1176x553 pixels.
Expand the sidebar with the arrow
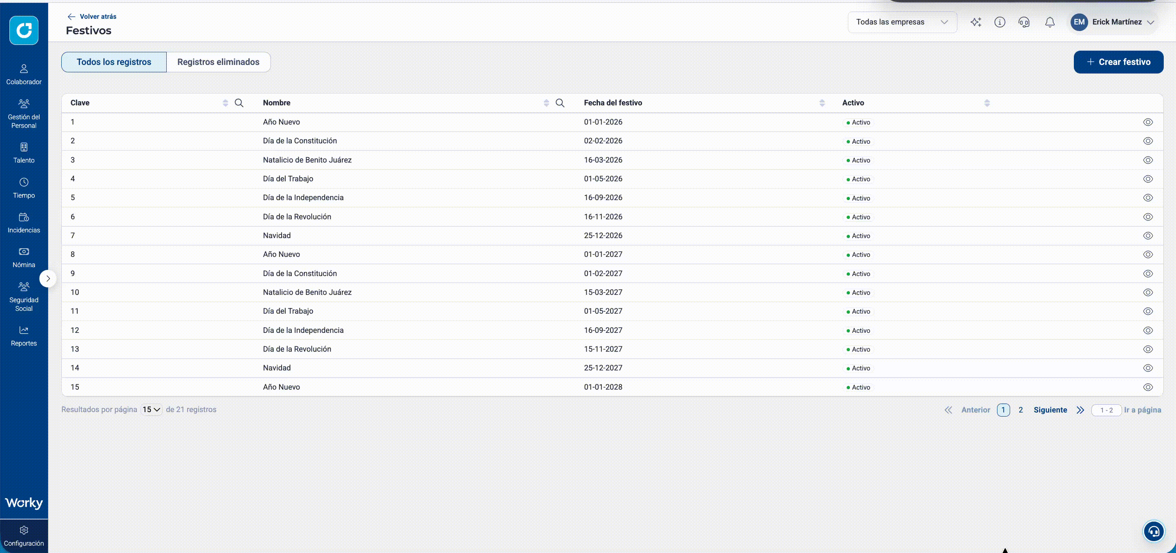pos(48,278)
